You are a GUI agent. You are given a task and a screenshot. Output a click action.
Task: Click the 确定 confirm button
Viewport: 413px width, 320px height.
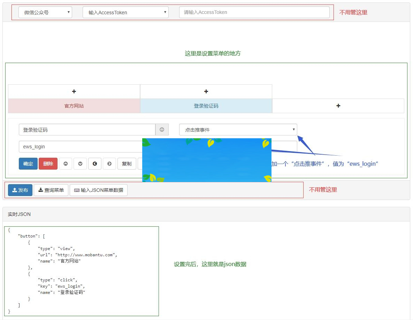pyautogui.click(x=28, y=164)
